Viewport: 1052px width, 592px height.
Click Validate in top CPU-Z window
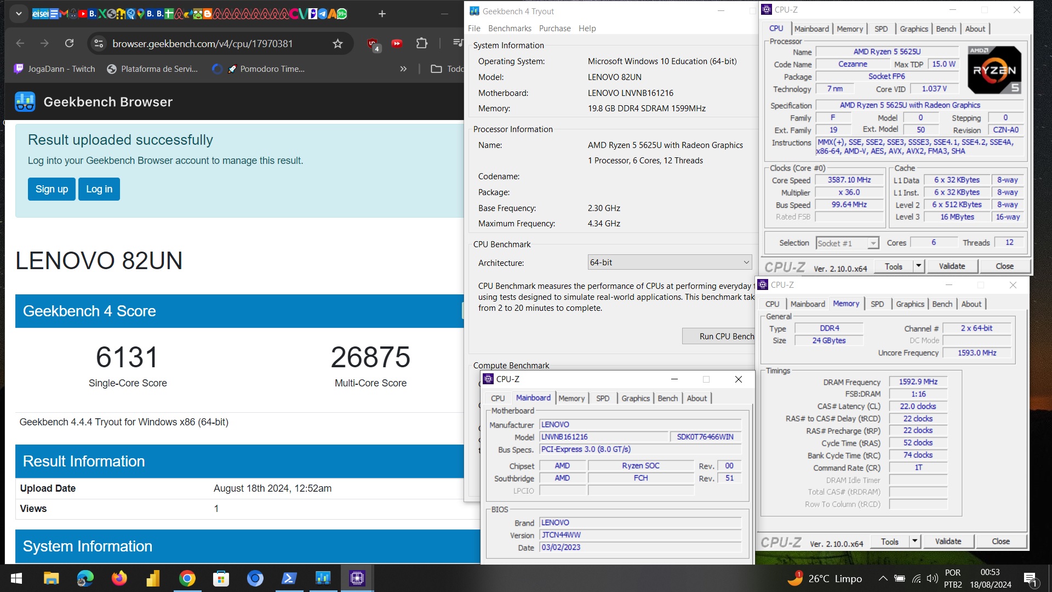point(952,266)
